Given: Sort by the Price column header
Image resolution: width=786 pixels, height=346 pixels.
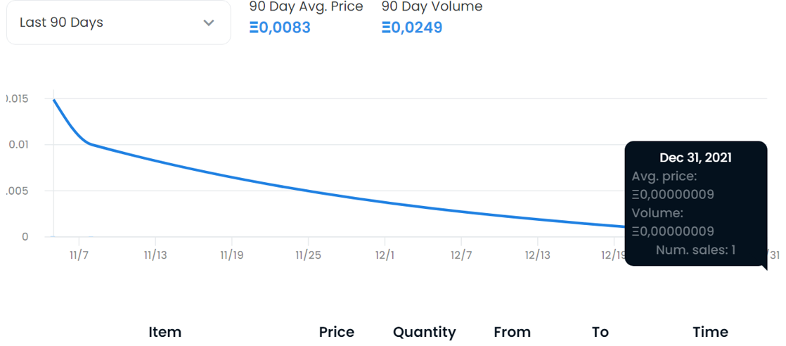Looking at the screenshot, I should pyautogui.click(x=337, y=332).
